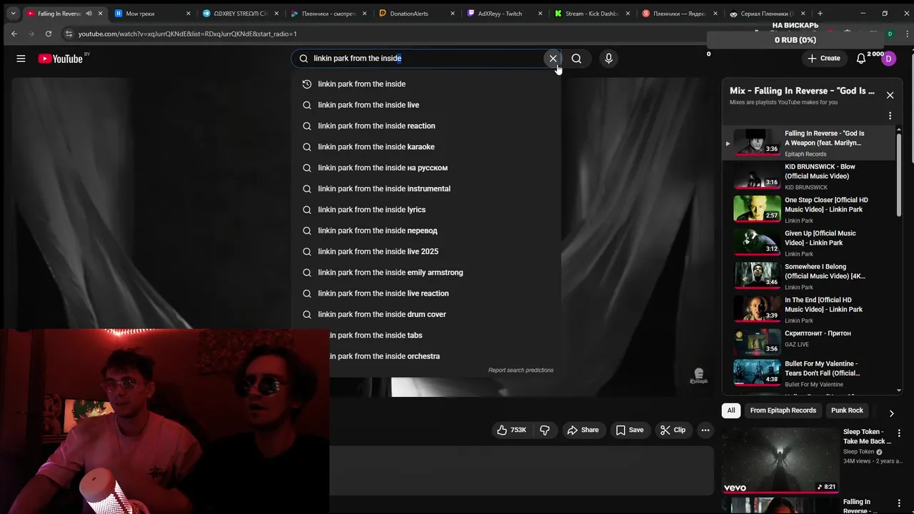Viewport: 914px width, 514px height.
Task: Close the Mix playlist panel
Action: [890, 95]
